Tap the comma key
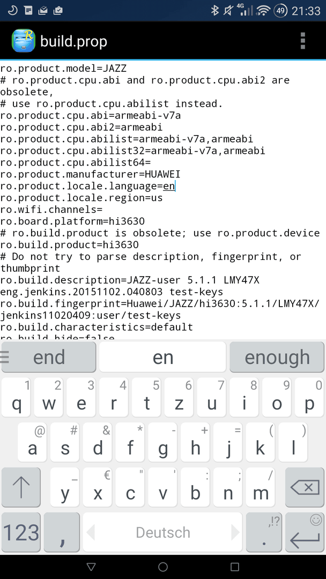The height and width of the screenshot is (579, 326). 62,532
